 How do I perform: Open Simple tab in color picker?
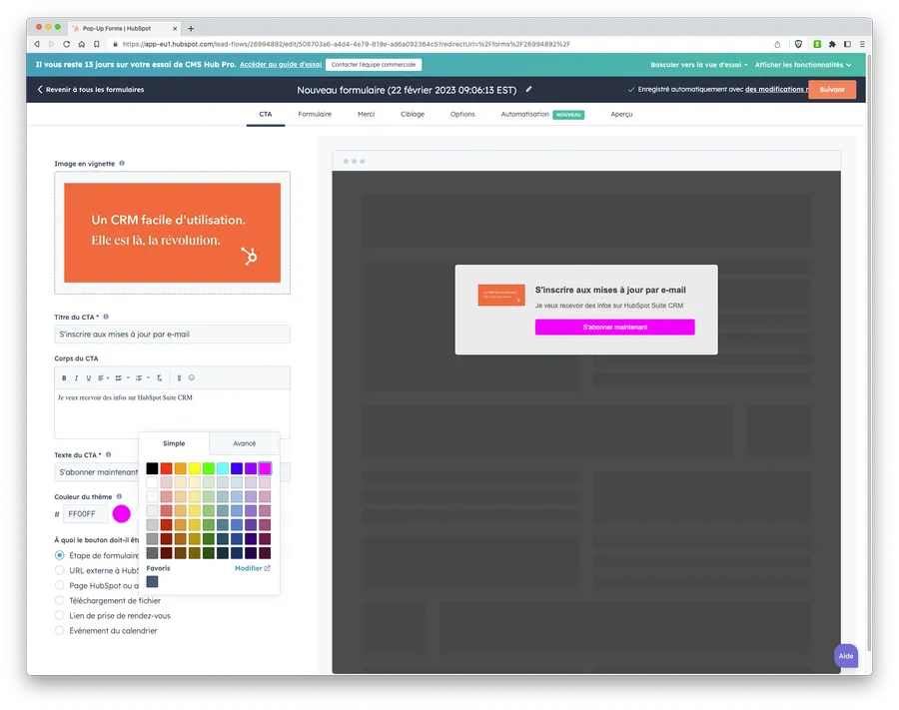pyautogui.click(x=174, y=443)
